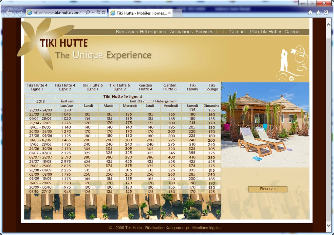Open browser Tools gear menu
The image size is (334, 235).
[326, 12]
